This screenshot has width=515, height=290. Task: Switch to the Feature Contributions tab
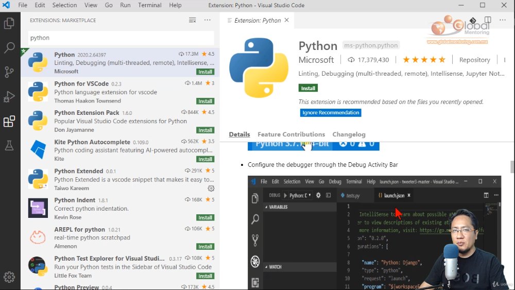tap(291, 134)
